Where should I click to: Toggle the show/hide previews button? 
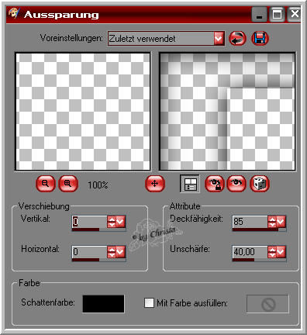190,184
